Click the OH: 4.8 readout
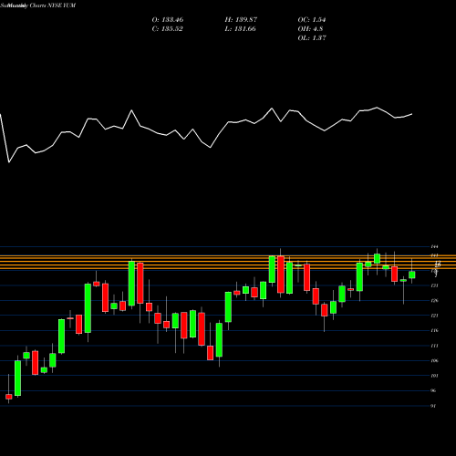This screenshot has width=456, height=456. click(310, 29)
